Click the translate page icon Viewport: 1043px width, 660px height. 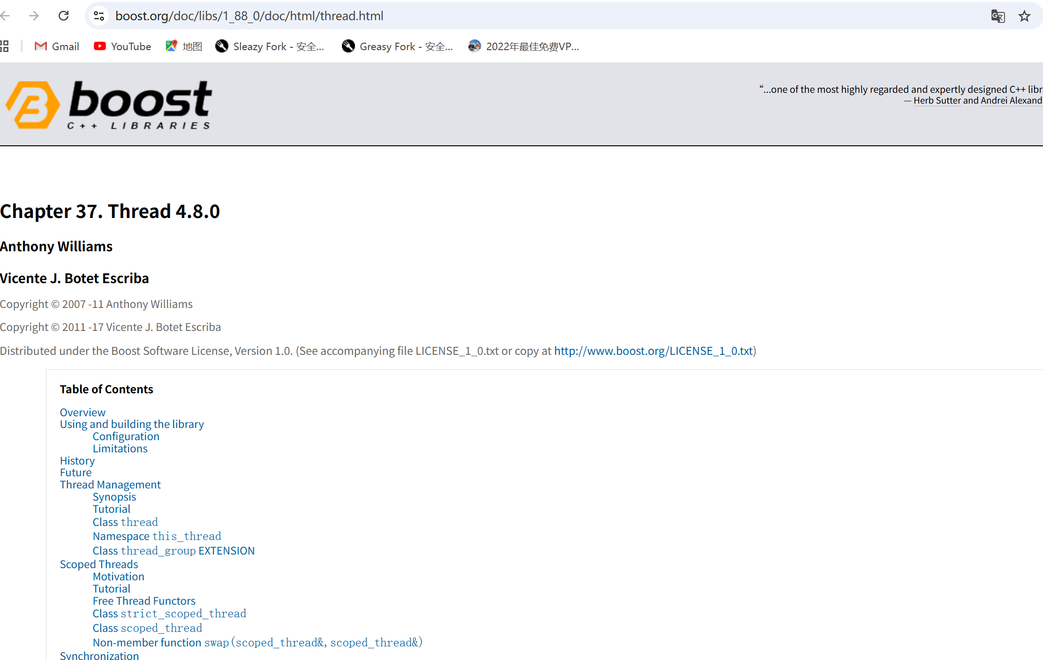coord(998,16)
